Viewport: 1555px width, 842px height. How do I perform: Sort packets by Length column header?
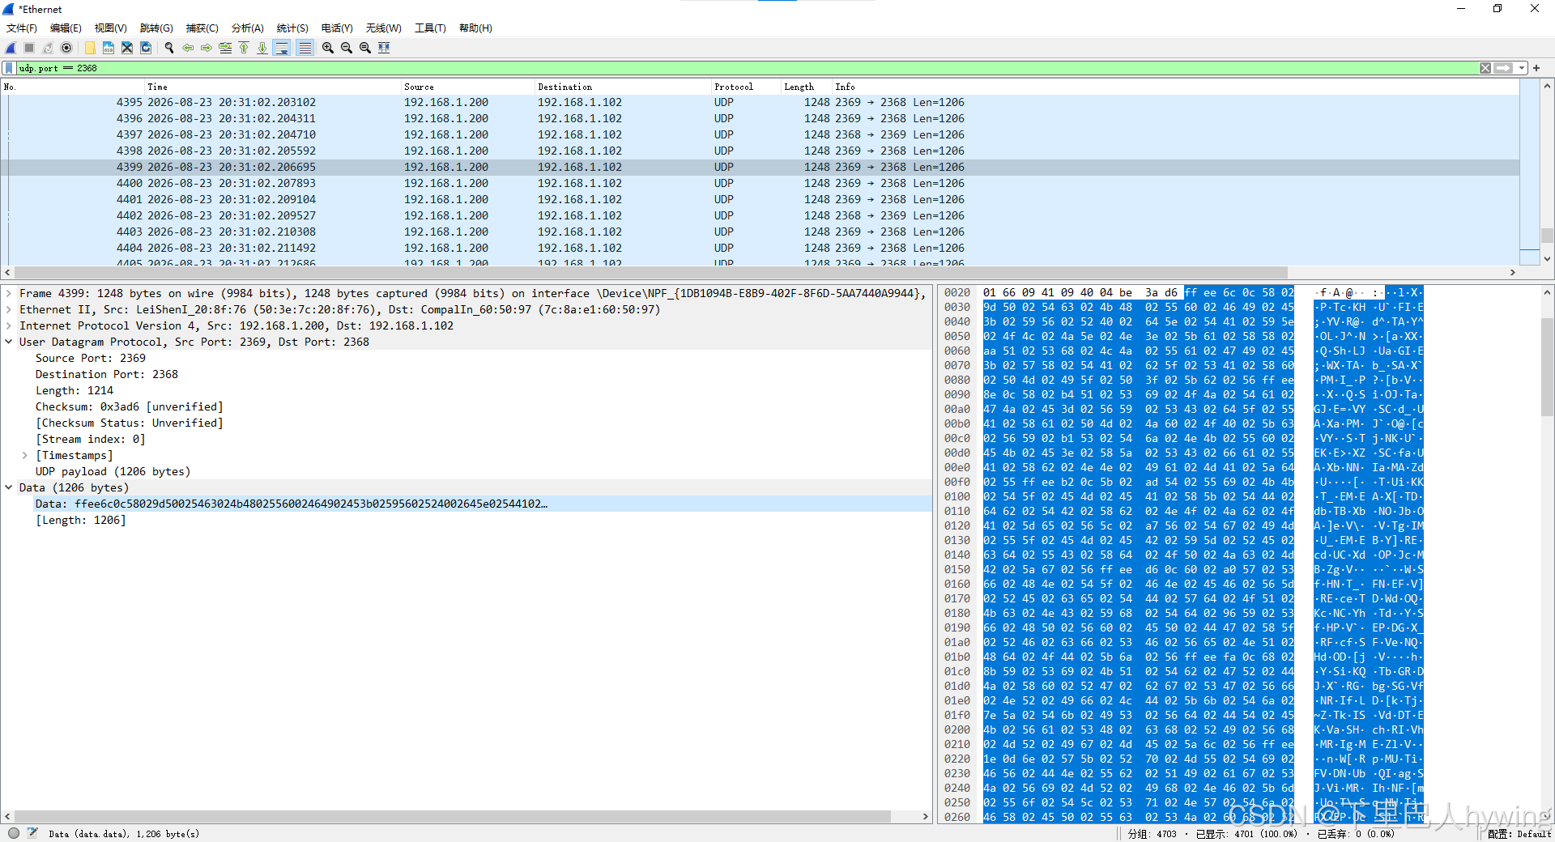[807, 87]
